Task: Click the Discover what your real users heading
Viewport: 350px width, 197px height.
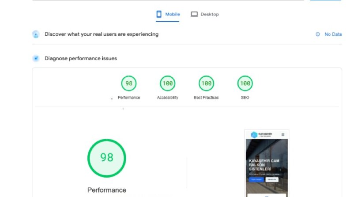Action: (102, 34)
